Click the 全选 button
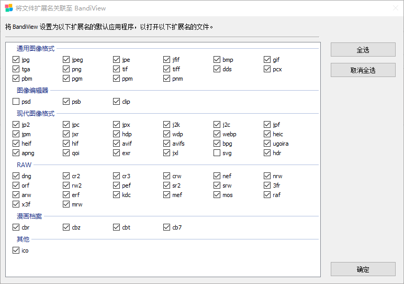The height and width of the screenshot is (284, 404). (363, 50)
